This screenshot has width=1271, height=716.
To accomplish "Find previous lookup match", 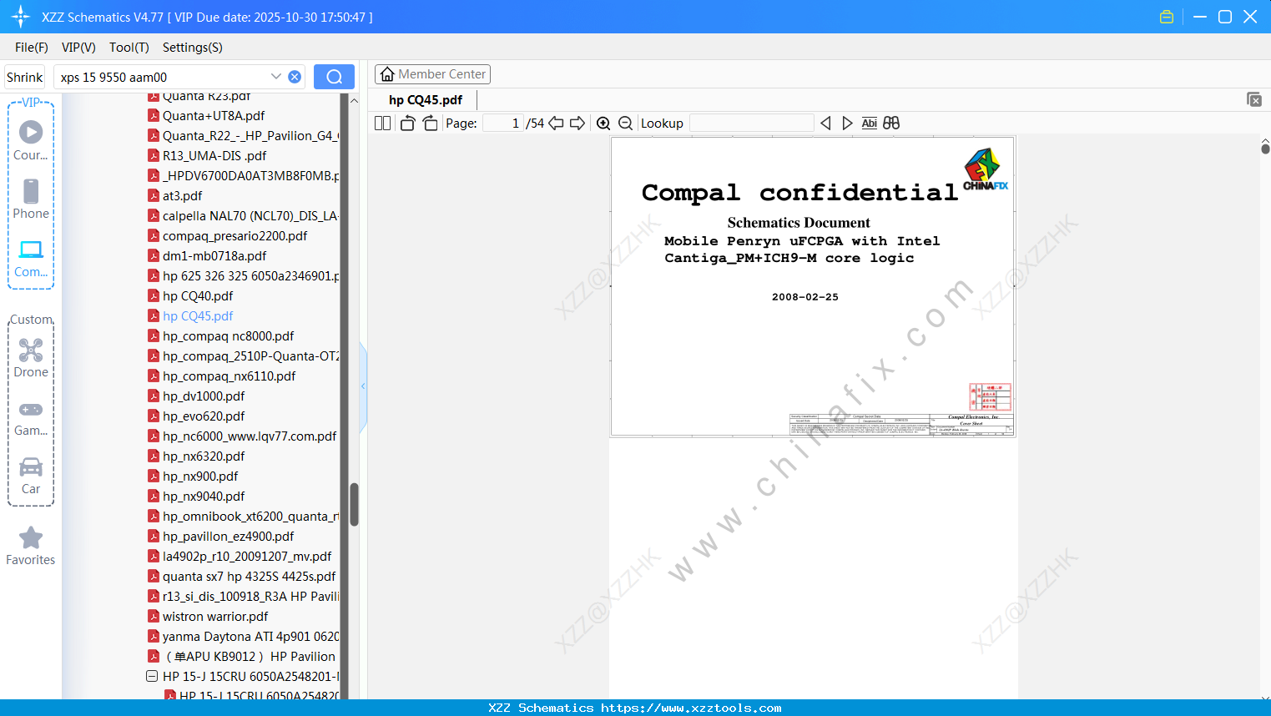I will click(x=825, y=123).
